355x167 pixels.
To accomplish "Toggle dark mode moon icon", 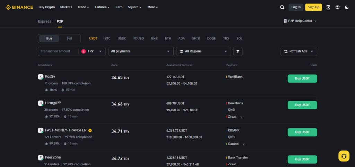I will pos(347,7).
